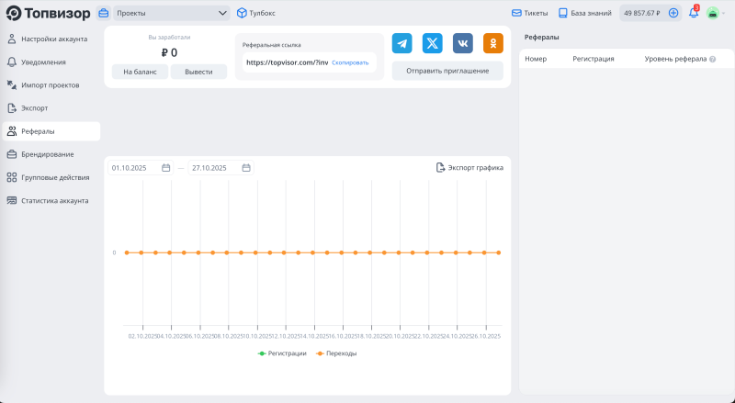Click the referral link URL field
Screen dimensions: 735x403
(x=286, y=62)
